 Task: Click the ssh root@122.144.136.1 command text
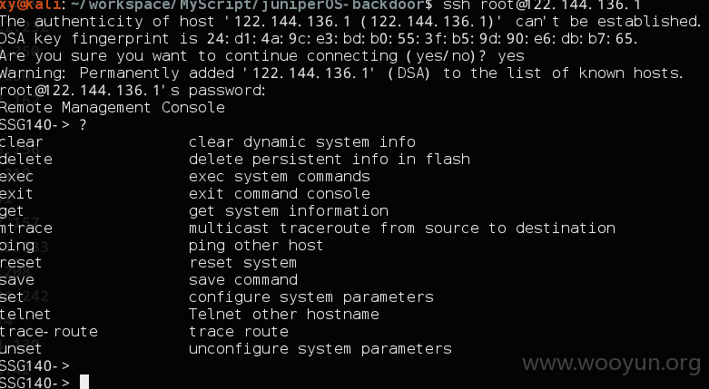542,5
